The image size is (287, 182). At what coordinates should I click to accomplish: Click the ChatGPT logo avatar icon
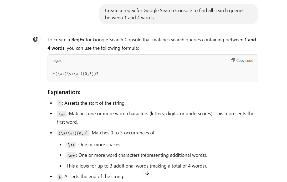pos(36,39)
